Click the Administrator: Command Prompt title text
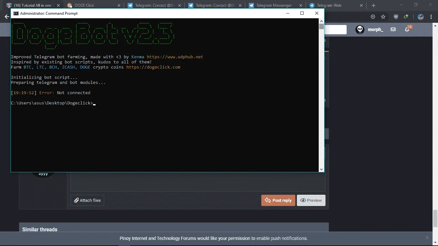The image size is (438, 246). point(49,13)
